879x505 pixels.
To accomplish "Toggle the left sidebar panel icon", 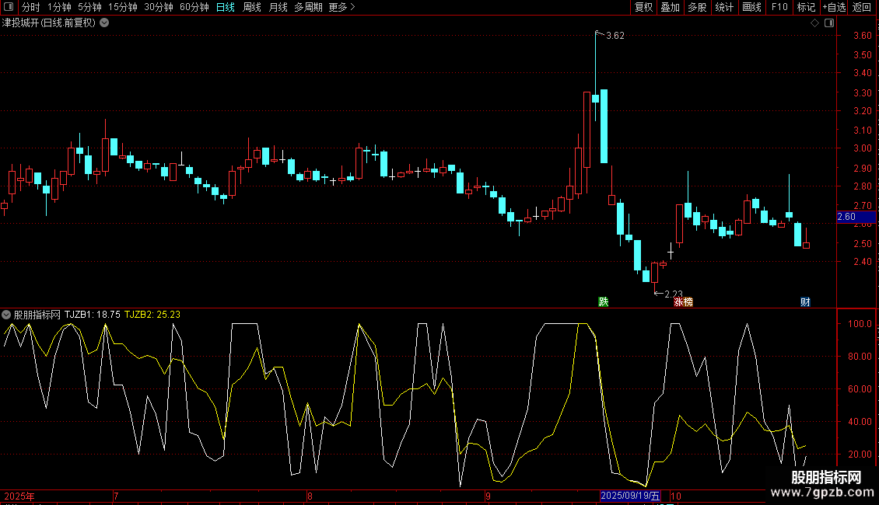I will (9, 7).
